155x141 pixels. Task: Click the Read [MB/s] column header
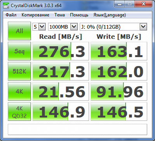[61, 37]
